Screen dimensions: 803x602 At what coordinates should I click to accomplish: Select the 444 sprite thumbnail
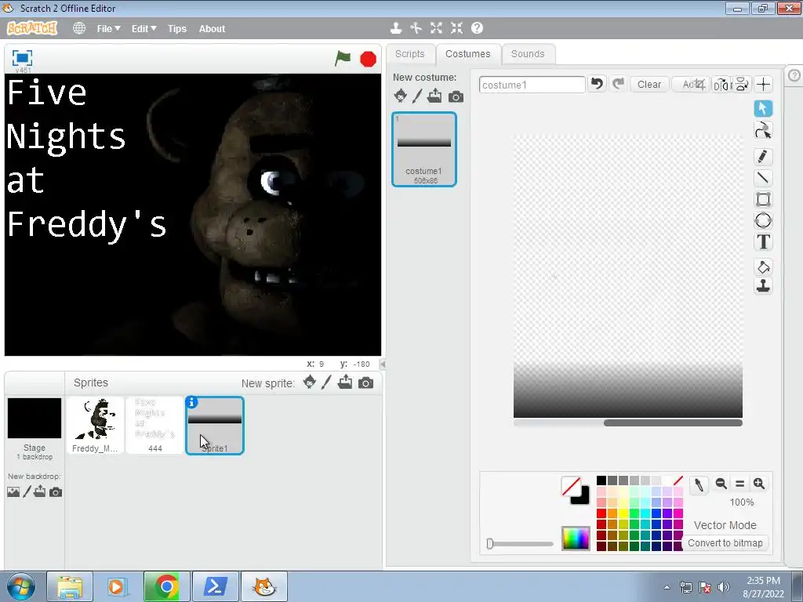pyautogui.click(x=154, y=426)
